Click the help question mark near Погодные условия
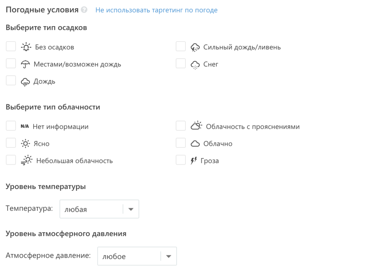Image resolution: width=391 pixels, height=272 pixels. pyautogui.click(x=85, y=10)
